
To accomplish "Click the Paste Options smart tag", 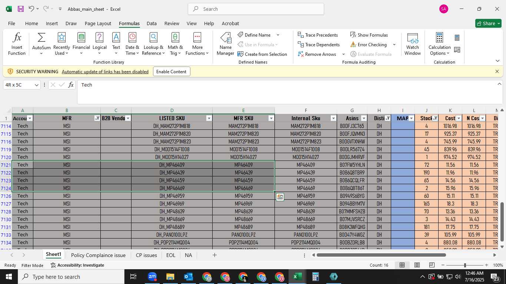I will click(280, 197).
